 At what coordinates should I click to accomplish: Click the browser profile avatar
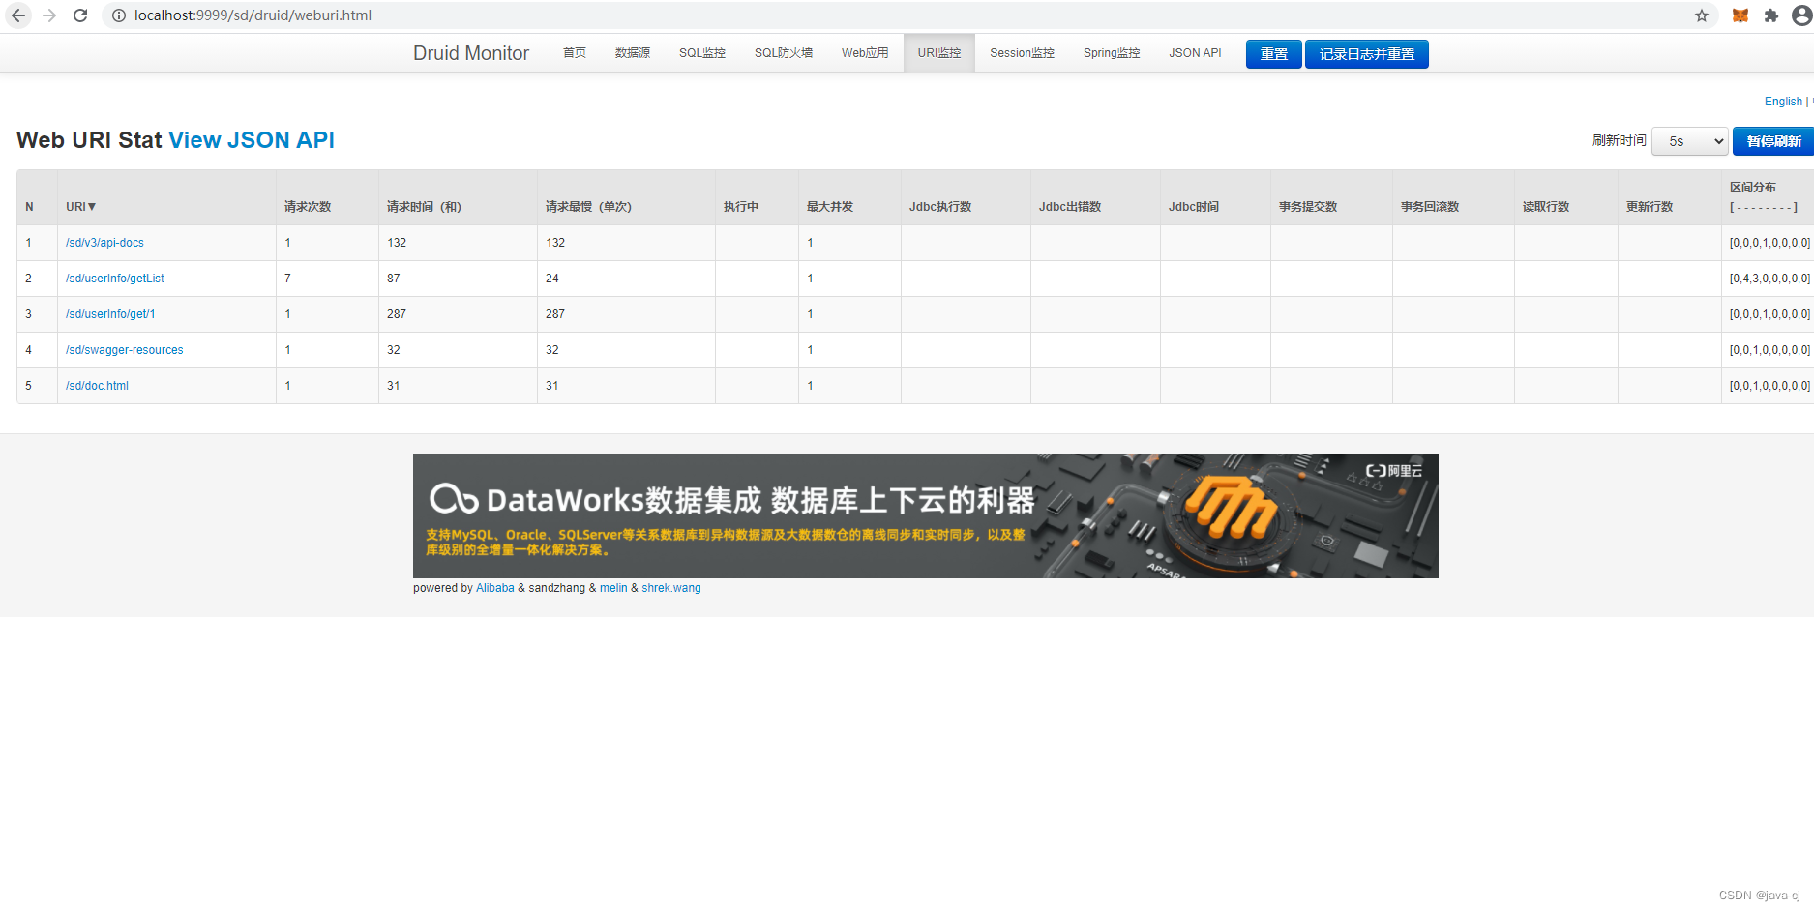coord(1801,15)
